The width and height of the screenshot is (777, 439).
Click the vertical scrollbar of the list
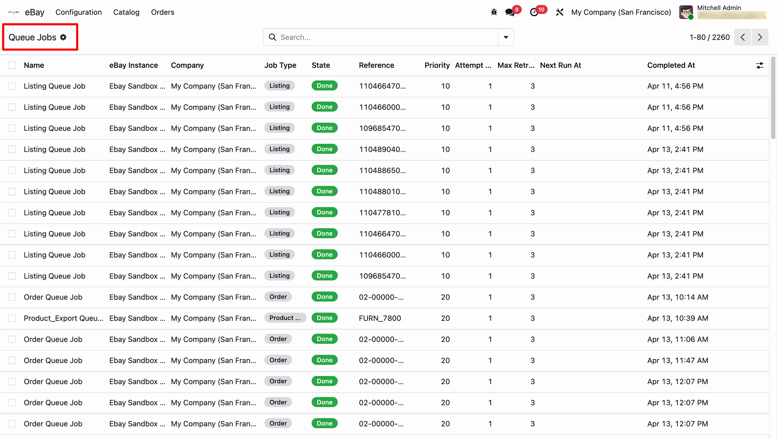click(773, 98)
